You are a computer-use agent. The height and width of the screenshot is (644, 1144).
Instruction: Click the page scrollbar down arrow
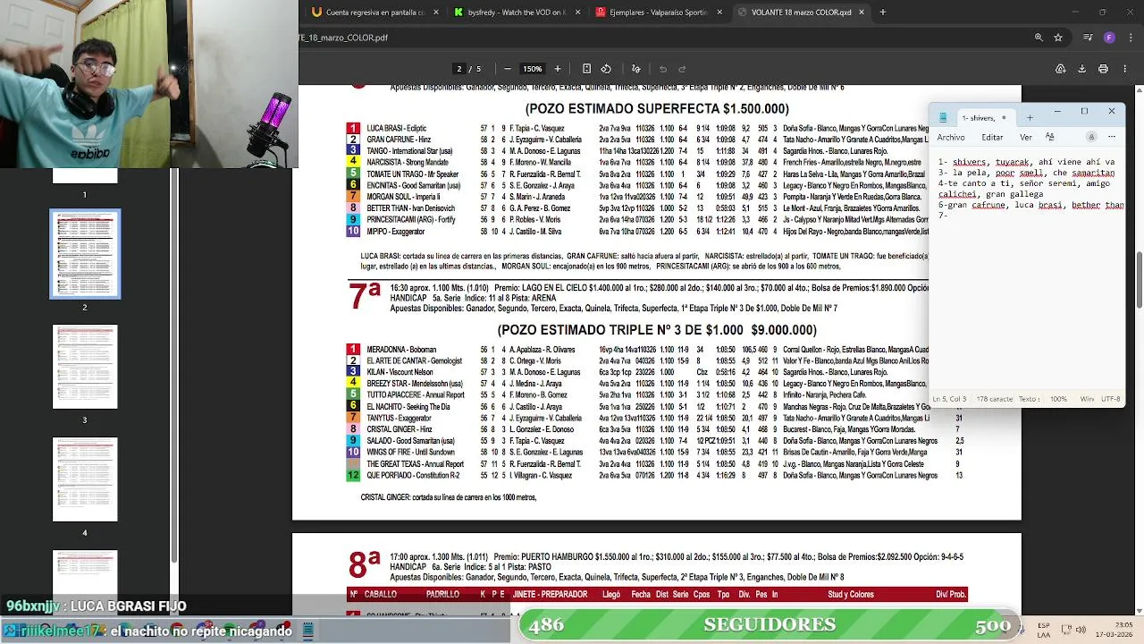pos(1139,610)
